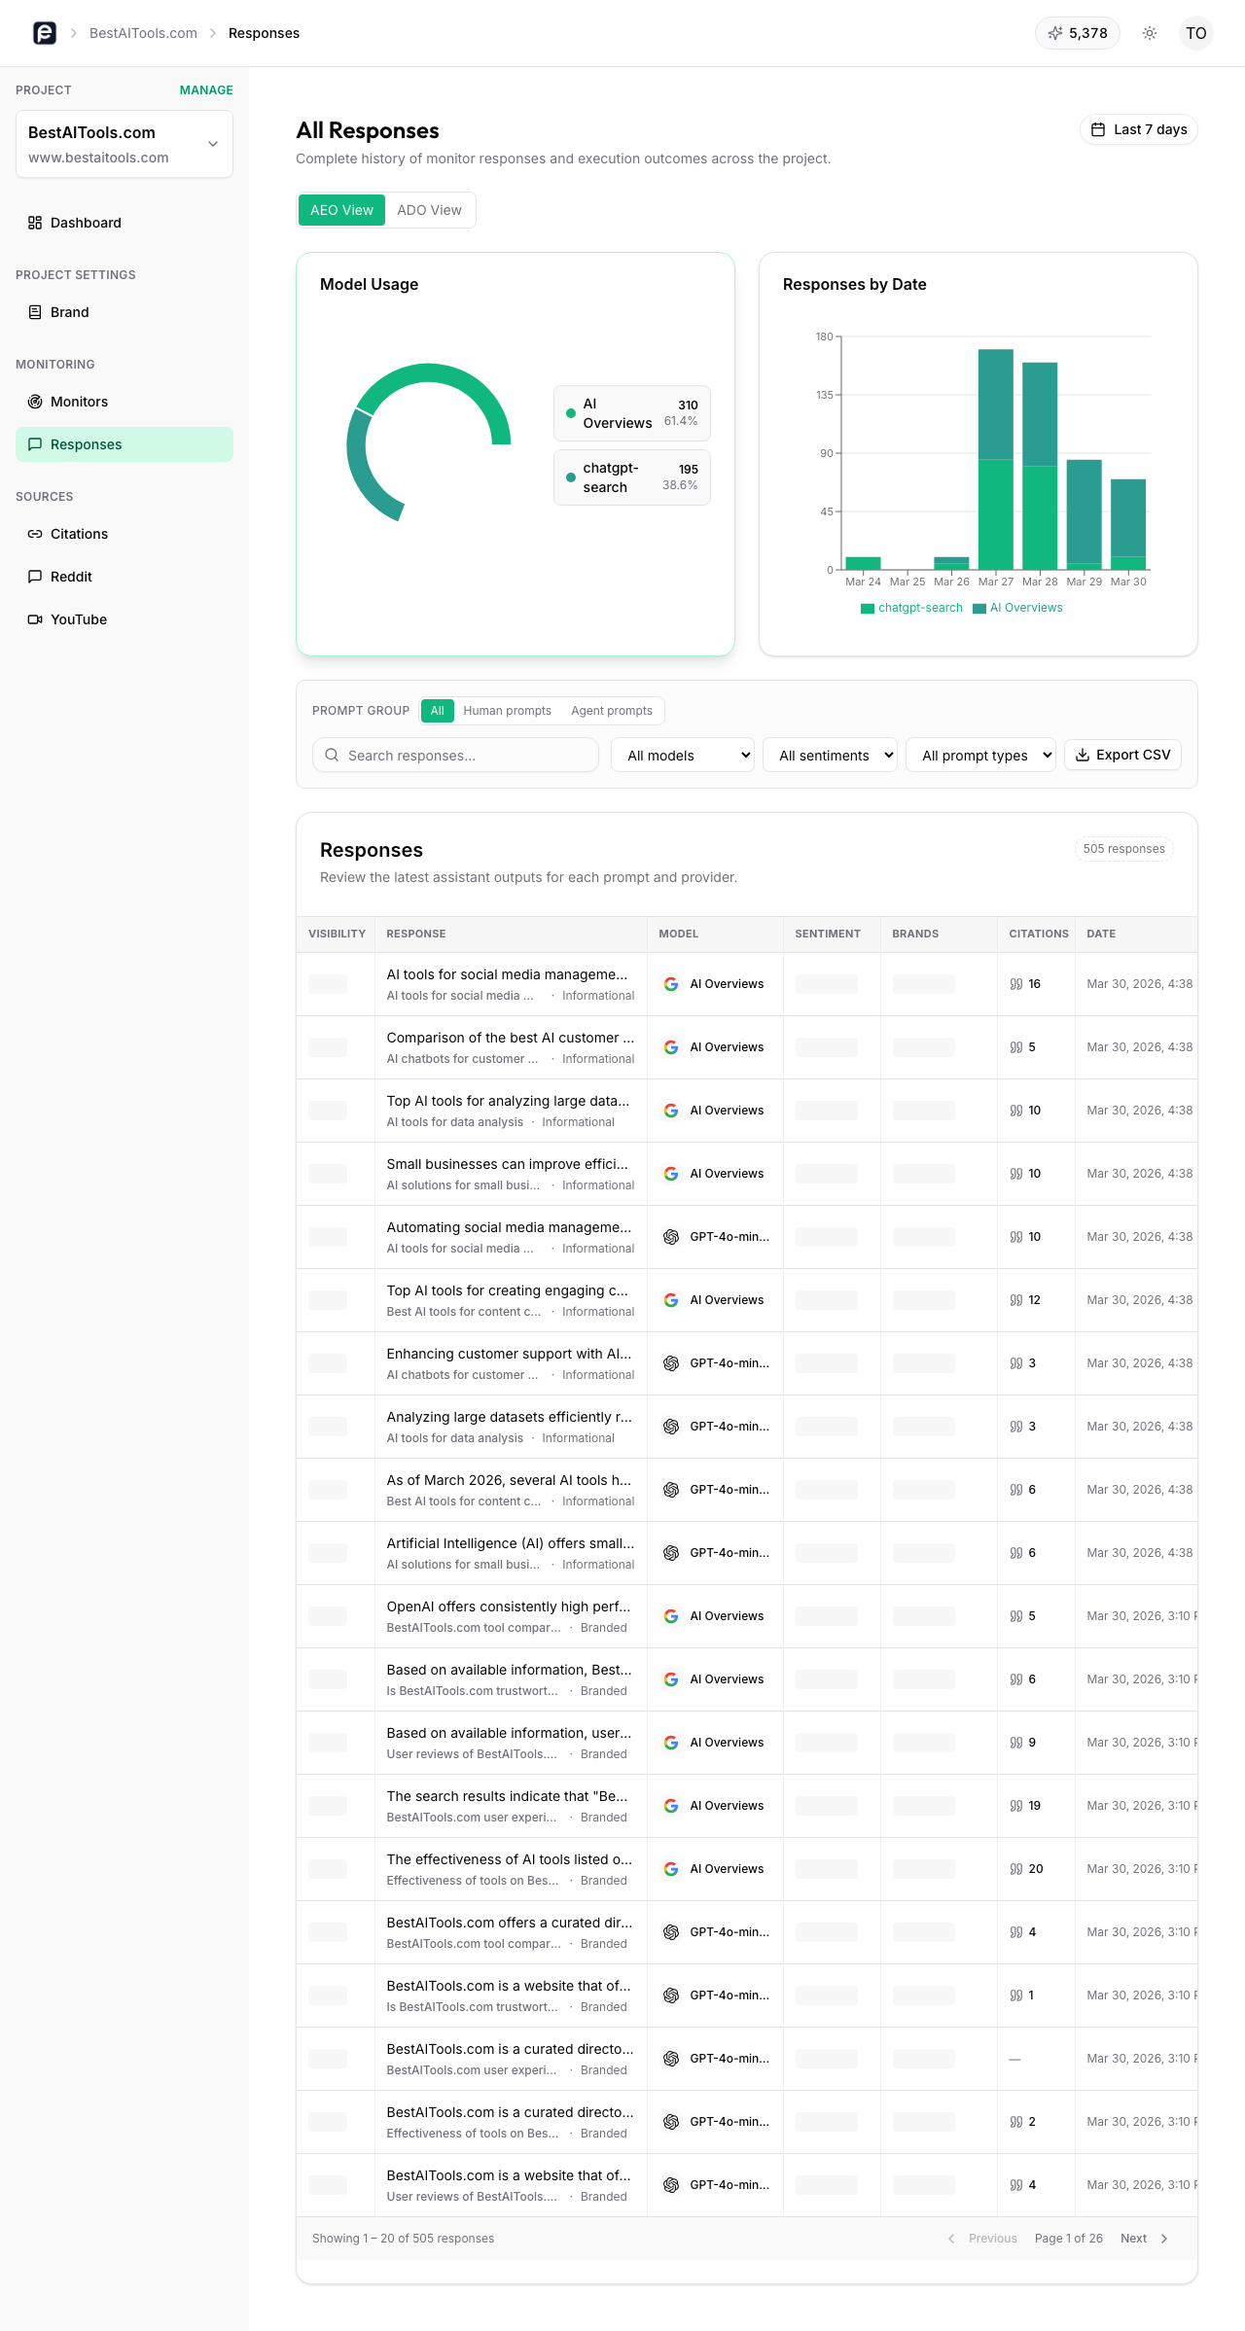Open Dashboard from the sidebar
This screenshot has width=1245, height=2331.
click(124, 223)
